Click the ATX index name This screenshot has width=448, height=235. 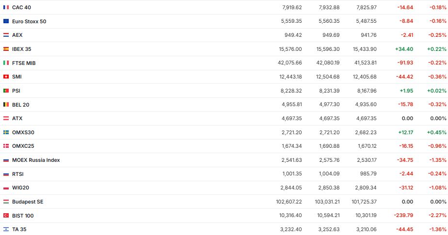pyautogui.click(x=17, y=118)
